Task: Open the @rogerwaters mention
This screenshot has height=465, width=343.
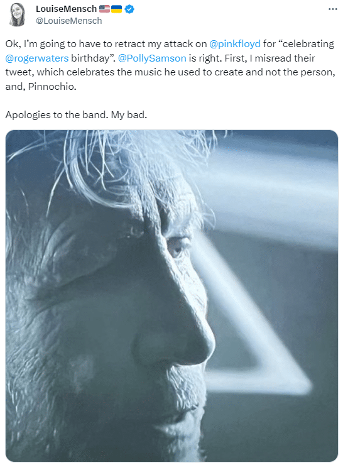Action: pyautogui.click(x=37, y=58)
